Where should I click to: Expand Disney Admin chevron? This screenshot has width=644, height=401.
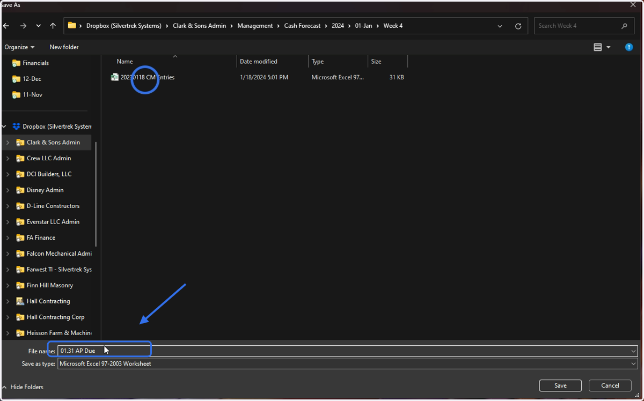(8, 190)
